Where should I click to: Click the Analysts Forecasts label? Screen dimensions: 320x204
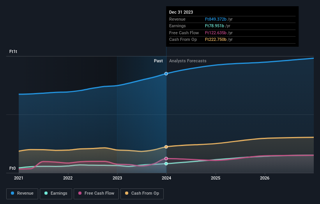tap(187, 61)
